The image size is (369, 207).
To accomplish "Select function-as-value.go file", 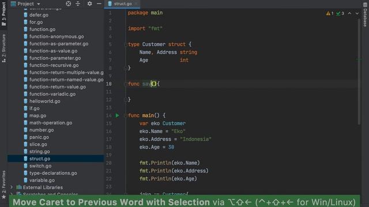I will (53, 51).
